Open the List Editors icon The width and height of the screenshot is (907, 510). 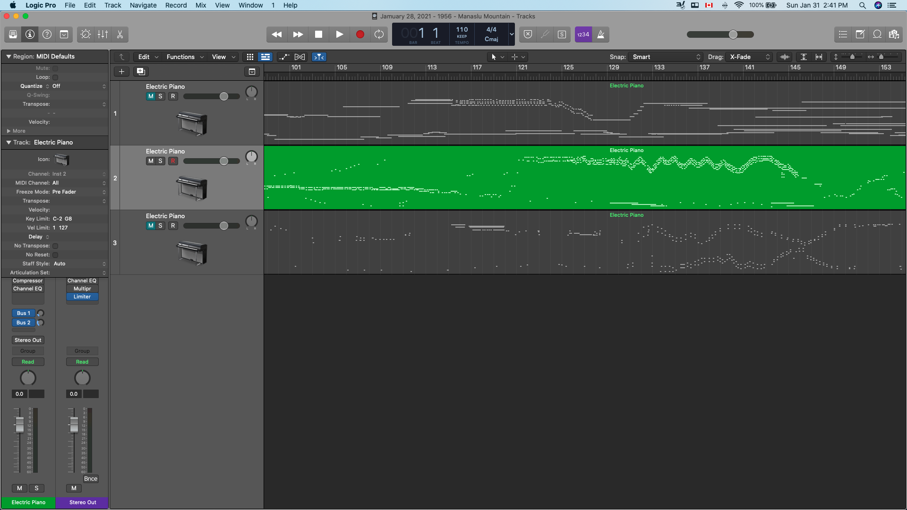[x=843, y=34]
